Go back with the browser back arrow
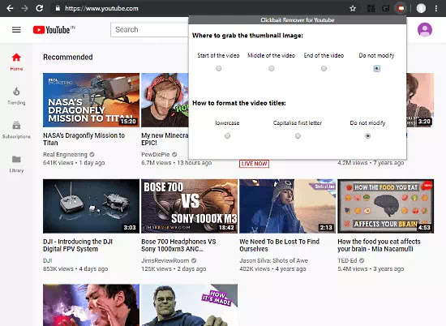The height and width of the screenshot is (326, 446). pos(10,8)
